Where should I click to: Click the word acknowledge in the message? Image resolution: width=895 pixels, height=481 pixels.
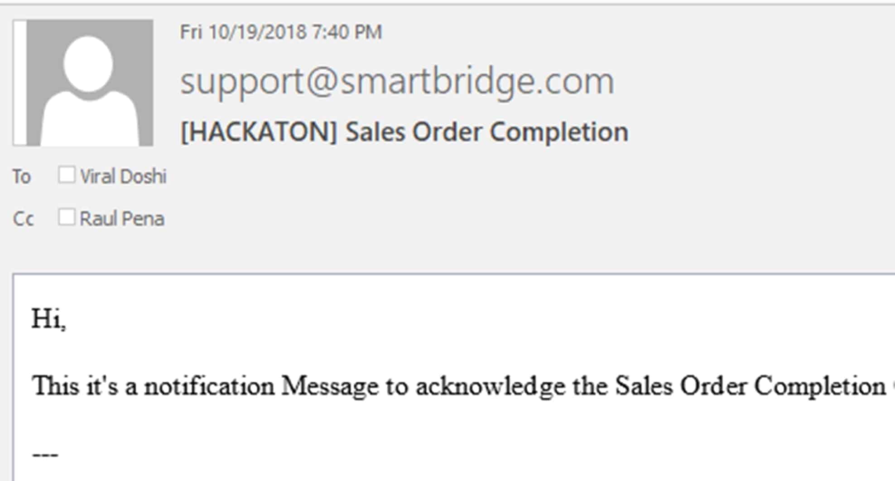491,387
